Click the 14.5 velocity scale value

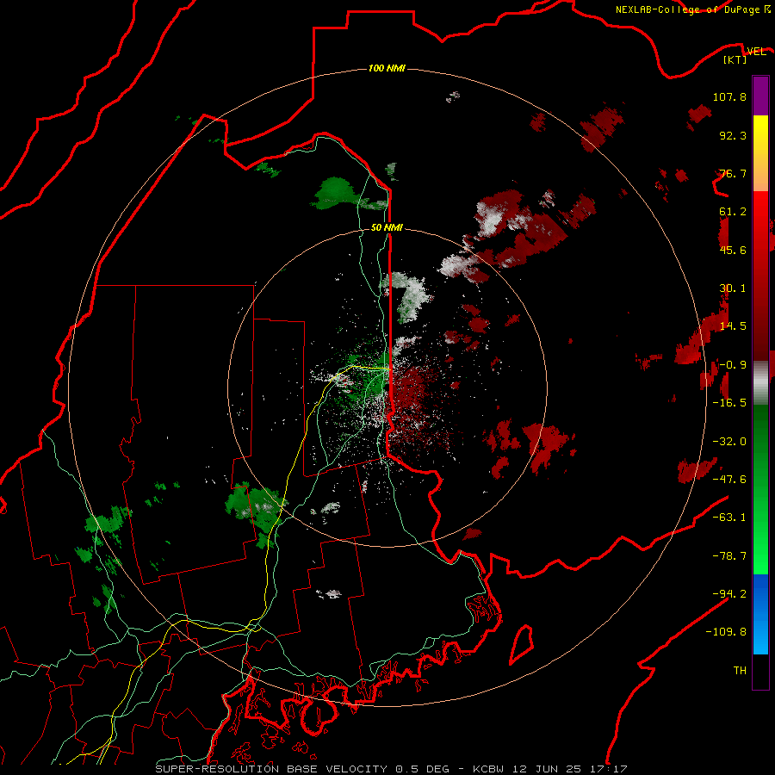coord(733,326)
